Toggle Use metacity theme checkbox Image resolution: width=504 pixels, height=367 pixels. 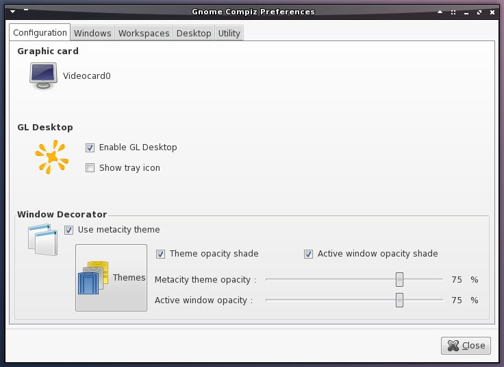pyautogui.click(x=68, y=230)
